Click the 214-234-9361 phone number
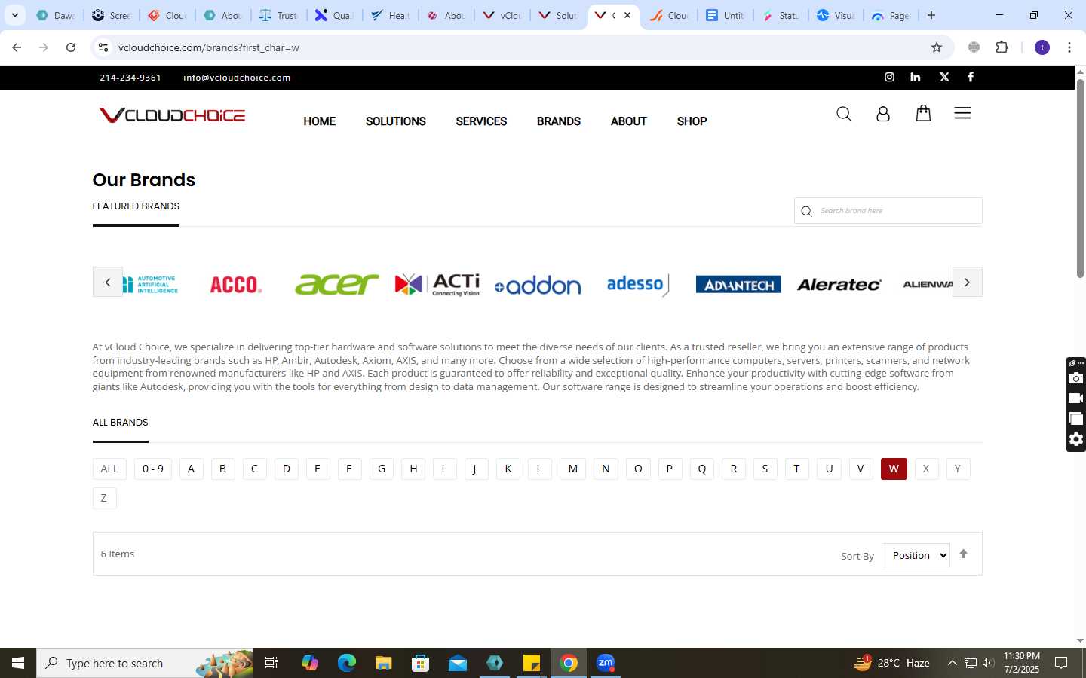This screenshot has height=678, width=1086. coord(130,78)
